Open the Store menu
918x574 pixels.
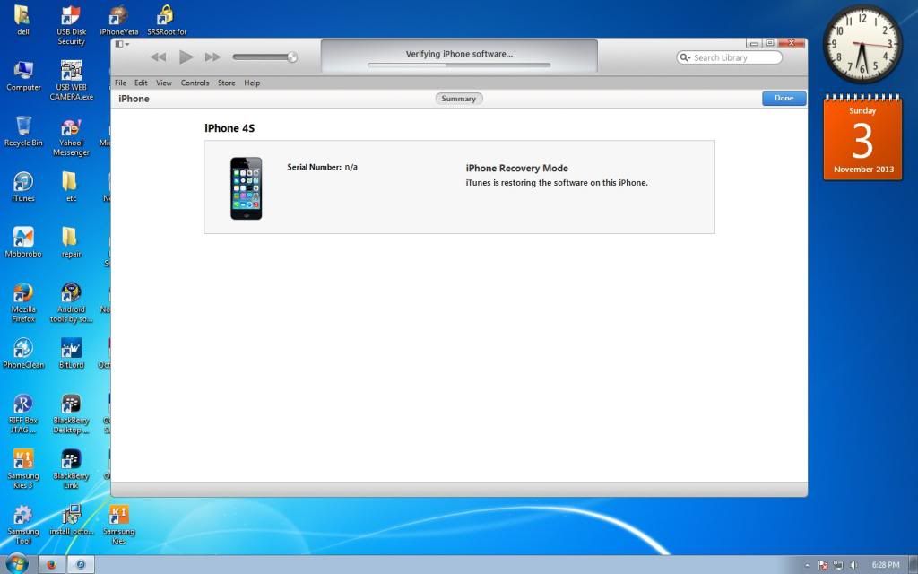227,83
